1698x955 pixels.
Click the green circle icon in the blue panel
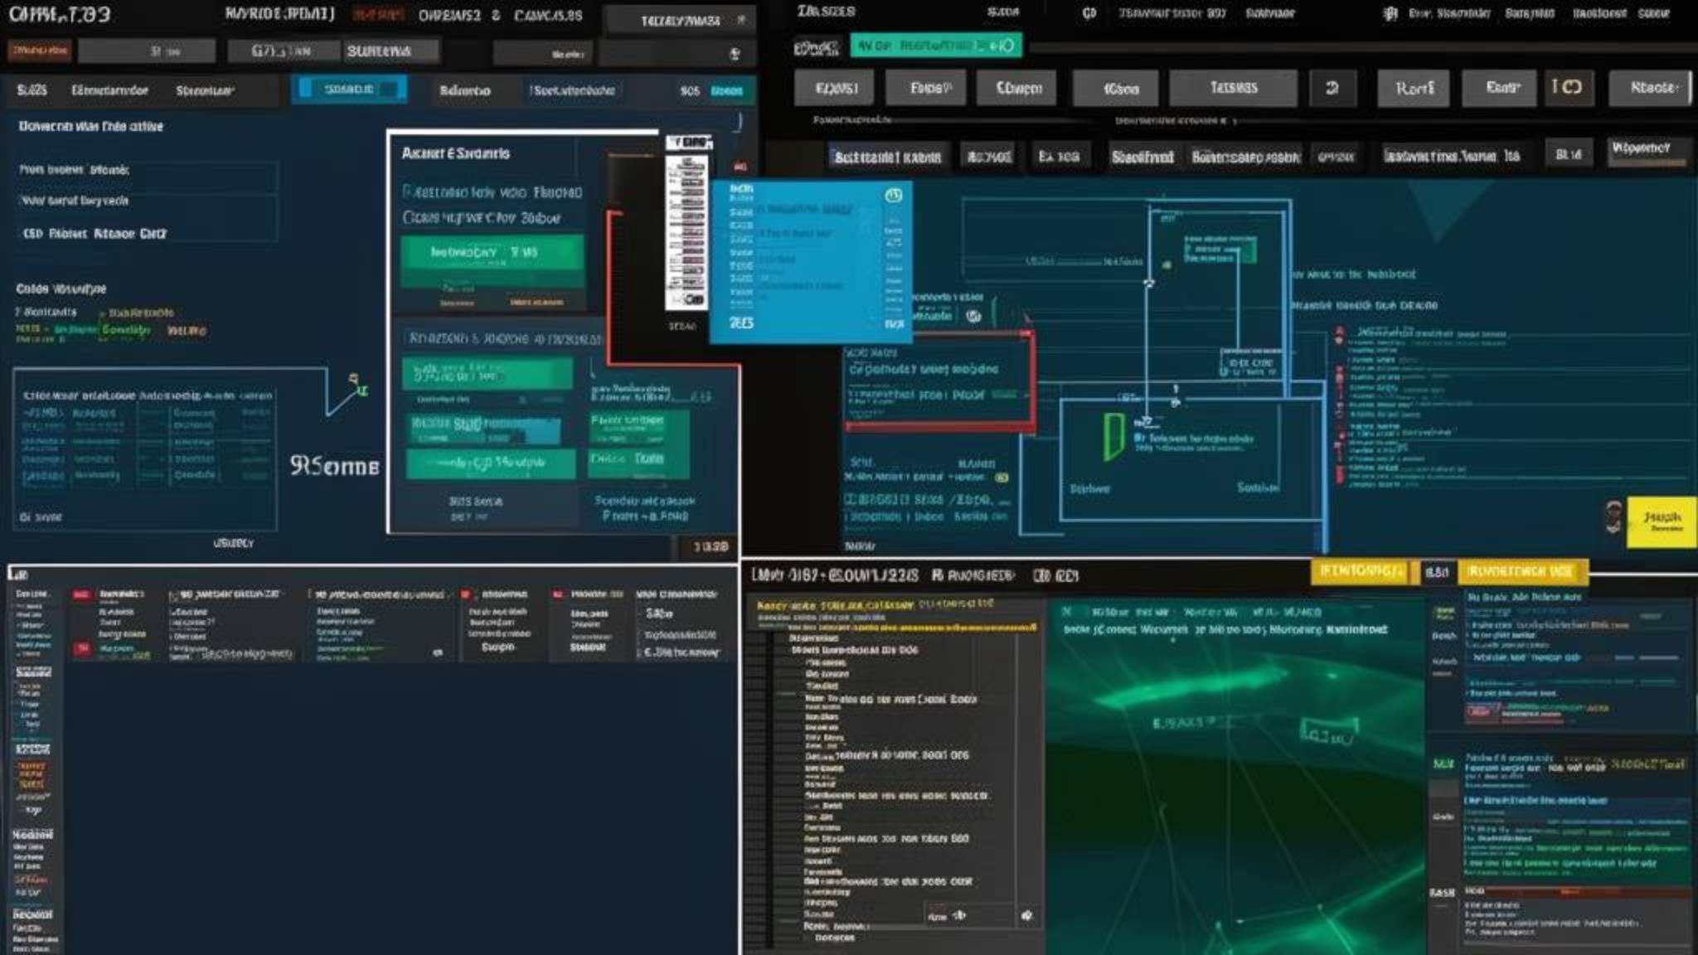(893, 196)
